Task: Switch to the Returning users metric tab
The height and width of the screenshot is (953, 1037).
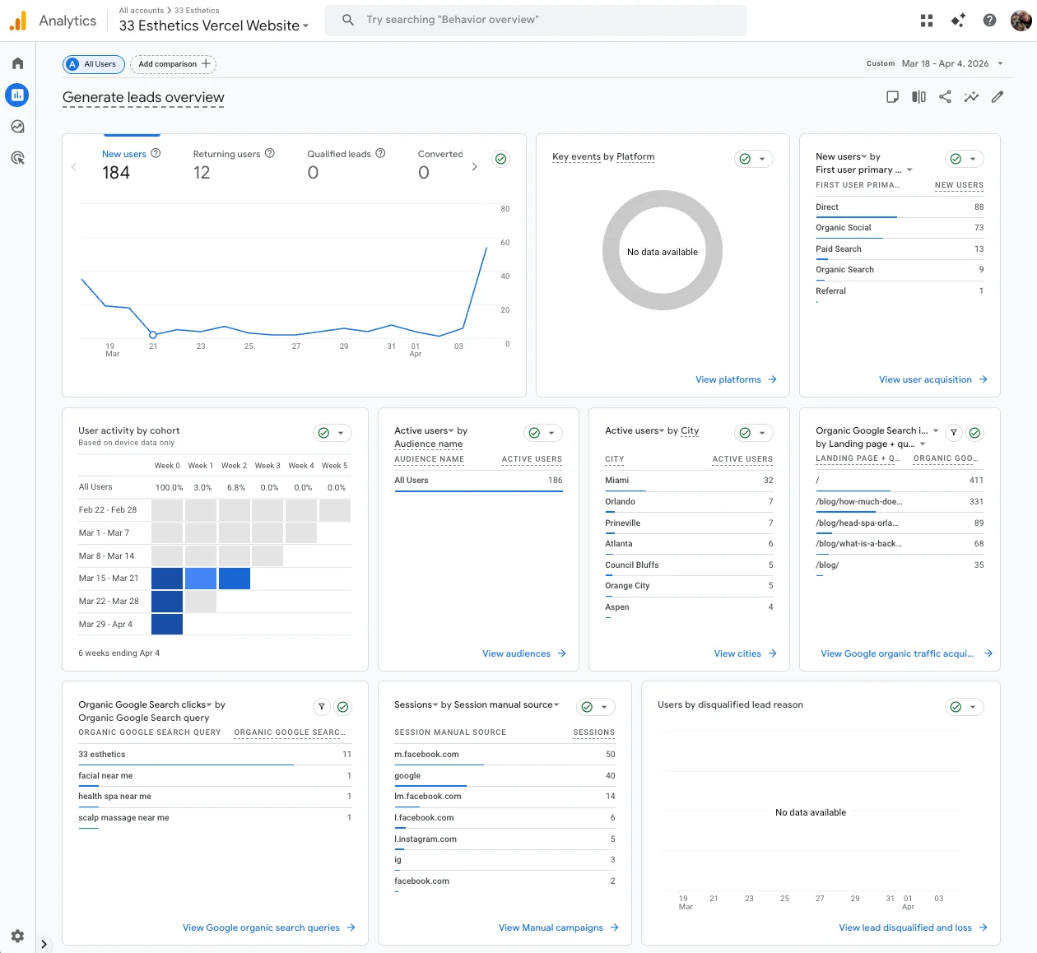Action: (229, 153)
